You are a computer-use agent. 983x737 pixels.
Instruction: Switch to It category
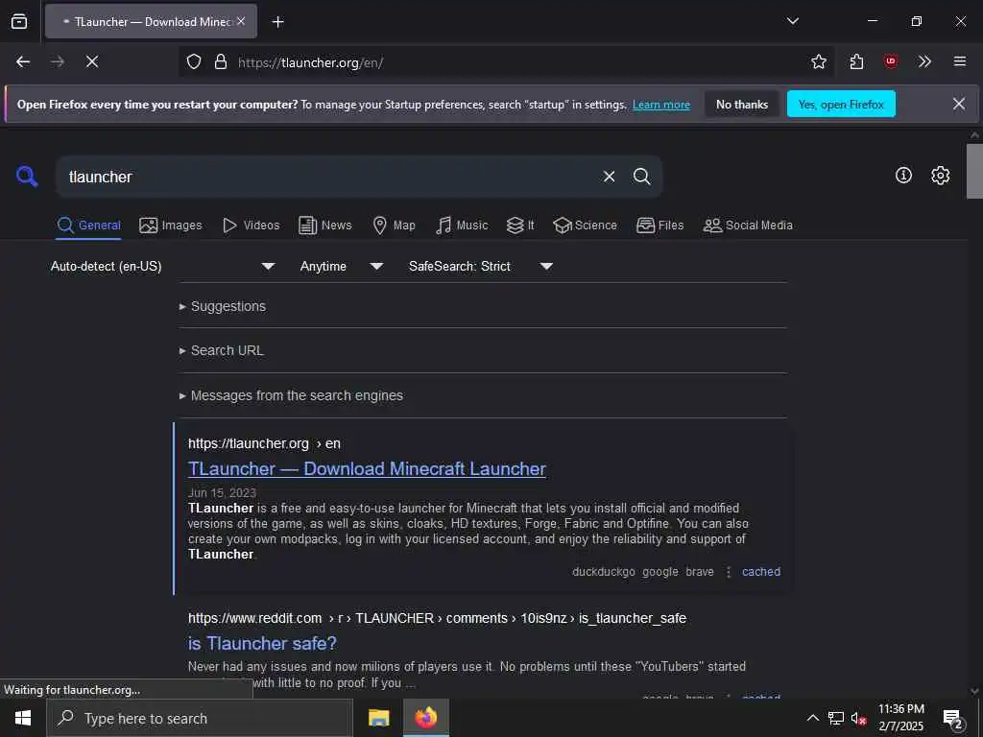(520, 226)
